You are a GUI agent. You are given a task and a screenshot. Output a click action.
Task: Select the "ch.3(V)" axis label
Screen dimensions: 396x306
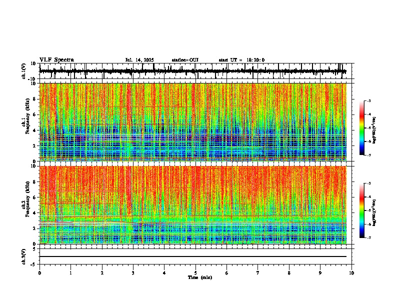click(24, 256)
